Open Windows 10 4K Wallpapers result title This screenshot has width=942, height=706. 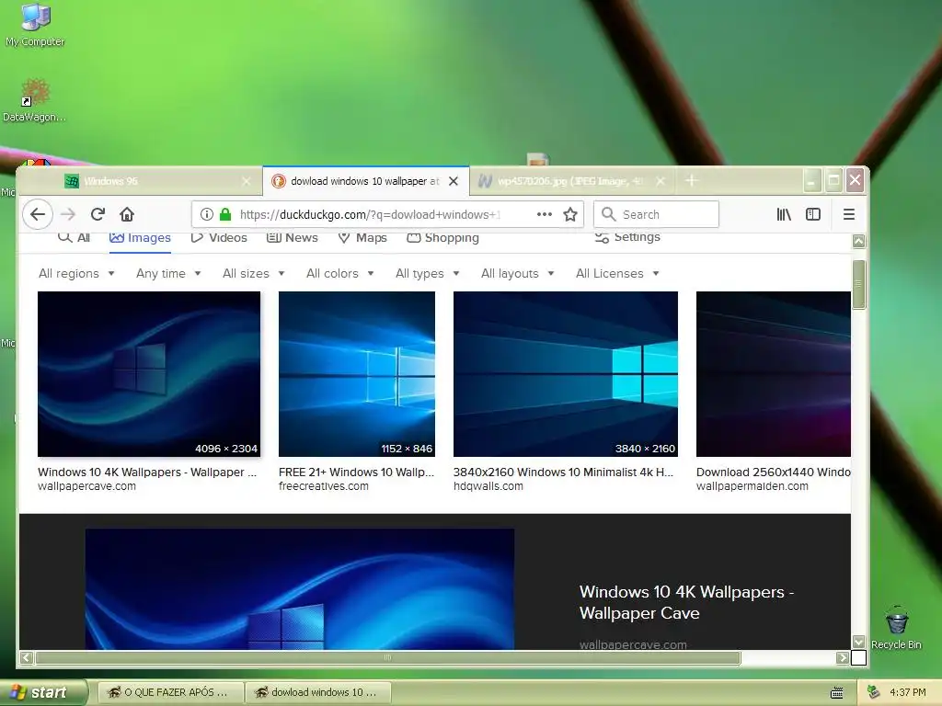pos(147,473)
